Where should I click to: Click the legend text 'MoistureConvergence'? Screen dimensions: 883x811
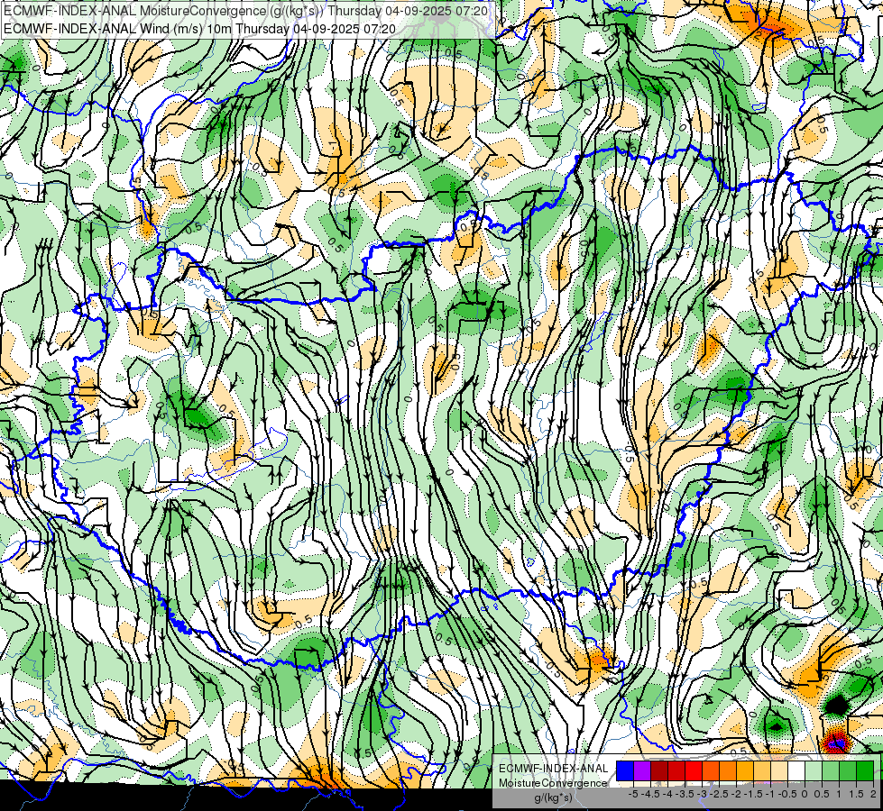tap(553, 783)
